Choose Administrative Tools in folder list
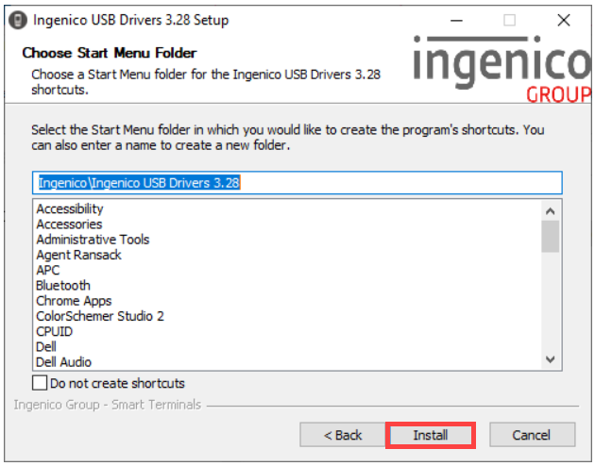 tap(93, 240)
